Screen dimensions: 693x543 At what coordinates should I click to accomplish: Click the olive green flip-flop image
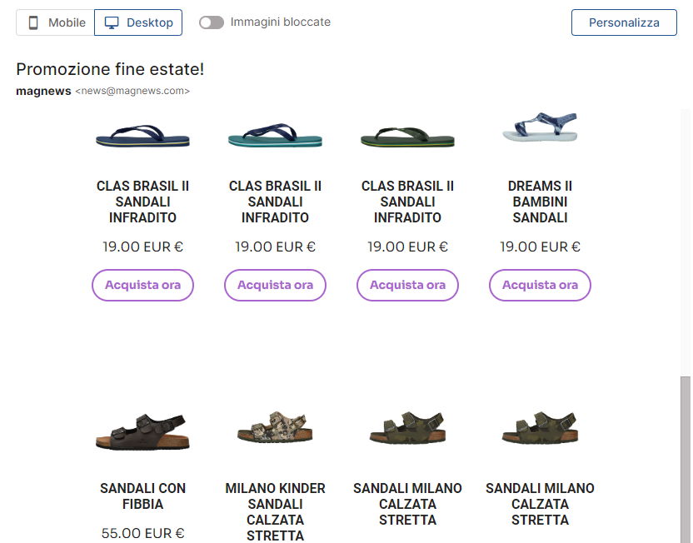click(x=407, y=136)
